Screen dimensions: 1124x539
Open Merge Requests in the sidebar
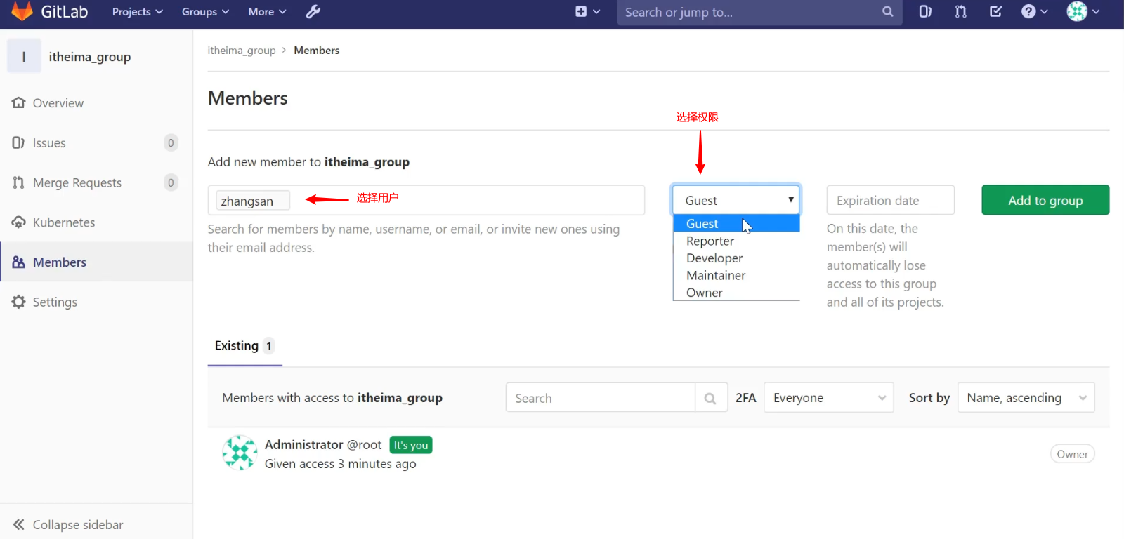coord(96,183)
